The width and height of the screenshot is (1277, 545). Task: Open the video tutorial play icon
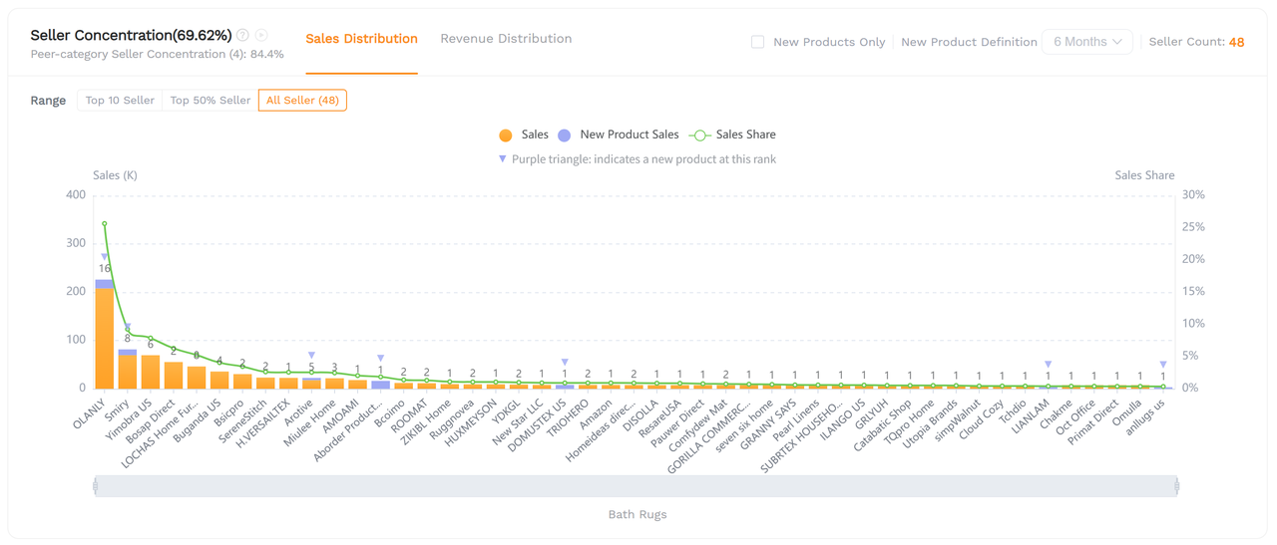(261, 35)
